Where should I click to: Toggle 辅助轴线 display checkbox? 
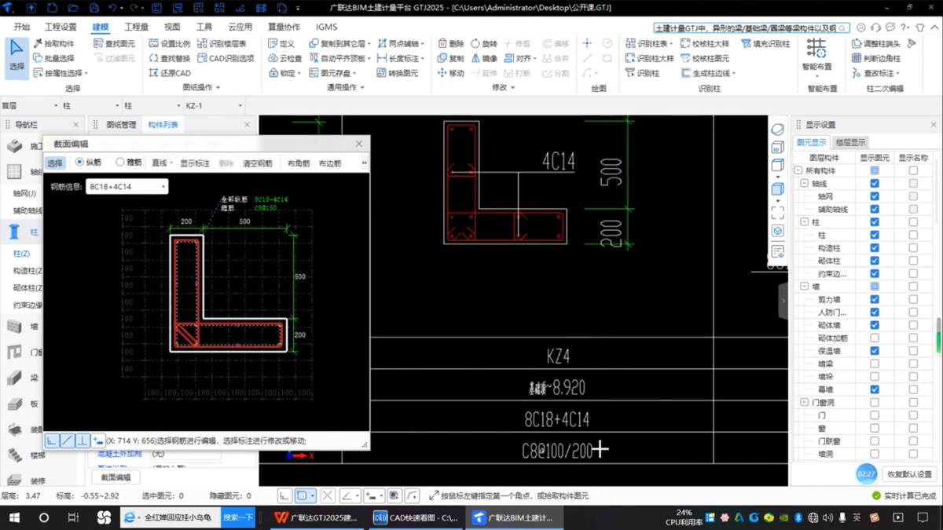coord(875,209)
